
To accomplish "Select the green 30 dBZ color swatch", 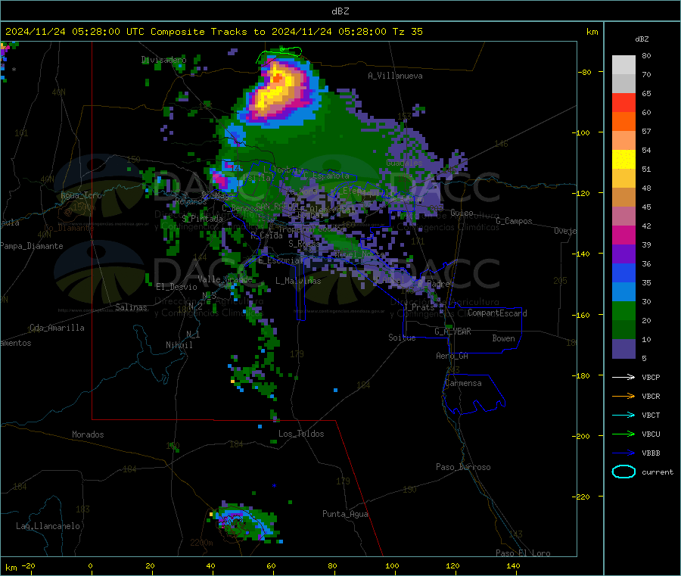I will pos(623,310).
